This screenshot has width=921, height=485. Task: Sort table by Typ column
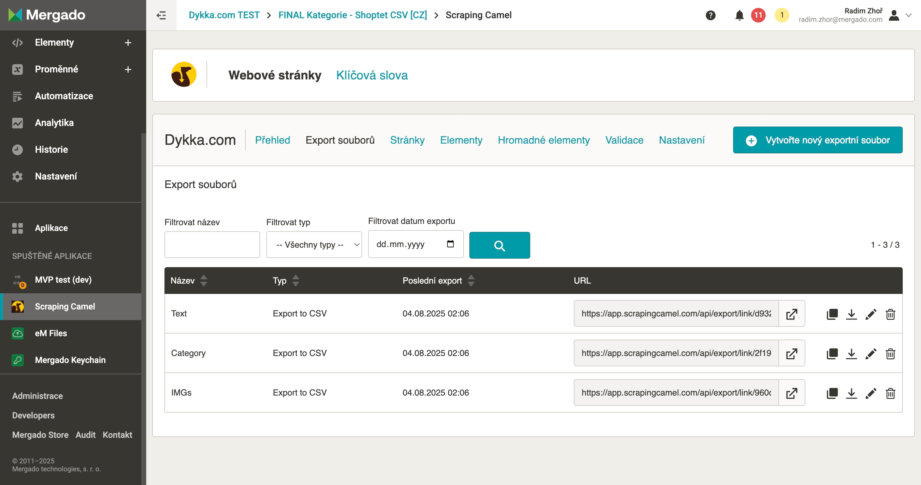(x=295, y=281)
